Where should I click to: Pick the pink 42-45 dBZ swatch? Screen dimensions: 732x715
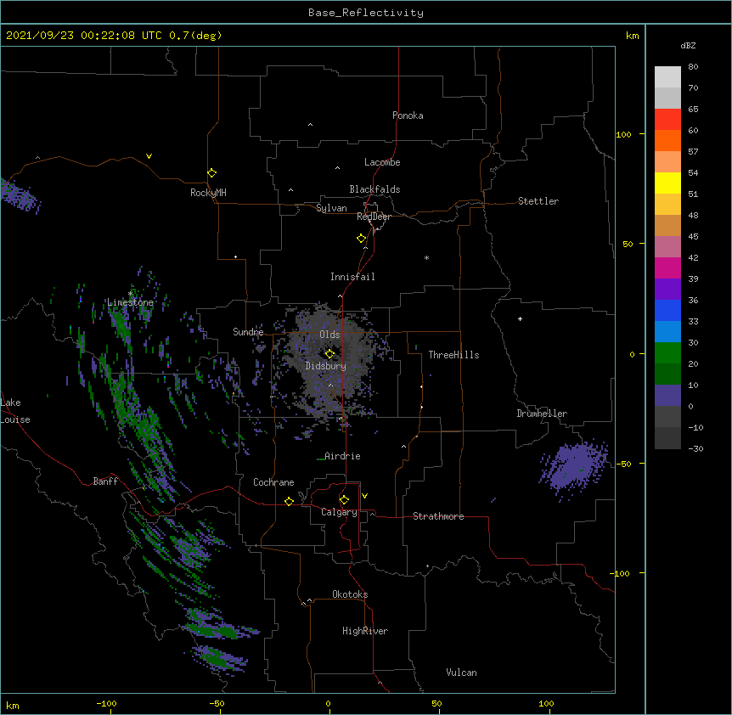tap(667, 246)
